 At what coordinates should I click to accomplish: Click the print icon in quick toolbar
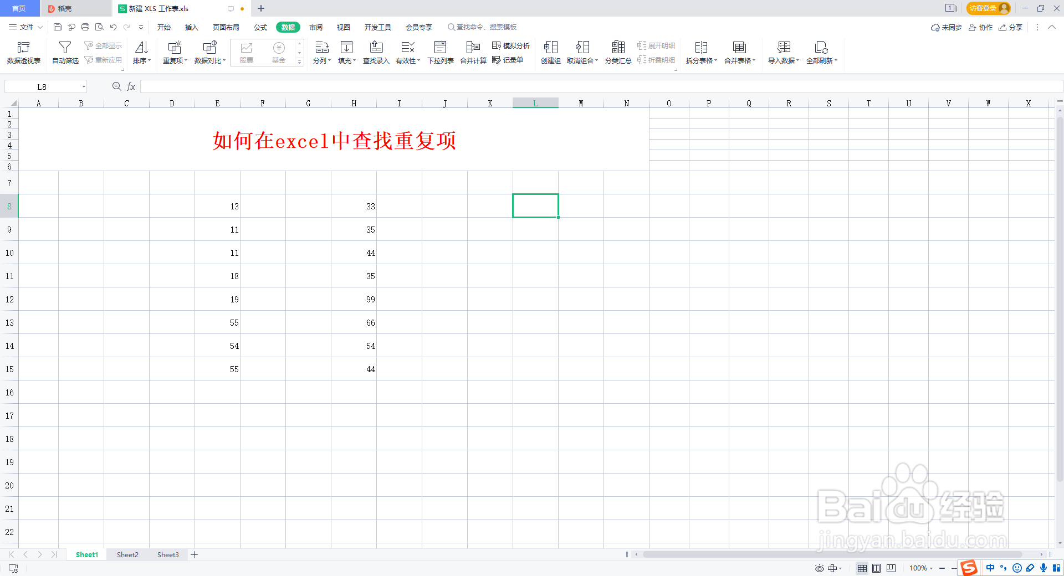click(x=85, y=27)
